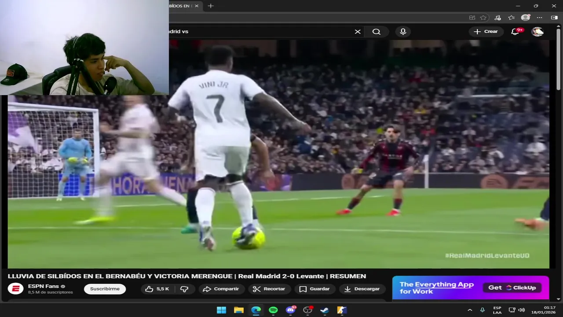
Task: Dislike the video with thumbs-down
Action: point(184,289)
